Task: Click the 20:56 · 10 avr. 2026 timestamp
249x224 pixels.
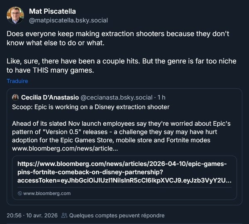Action: pyautogui.click(x=32, y=215)
